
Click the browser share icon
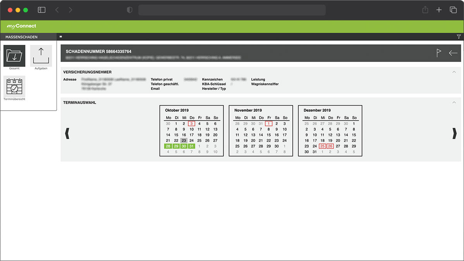425,10
